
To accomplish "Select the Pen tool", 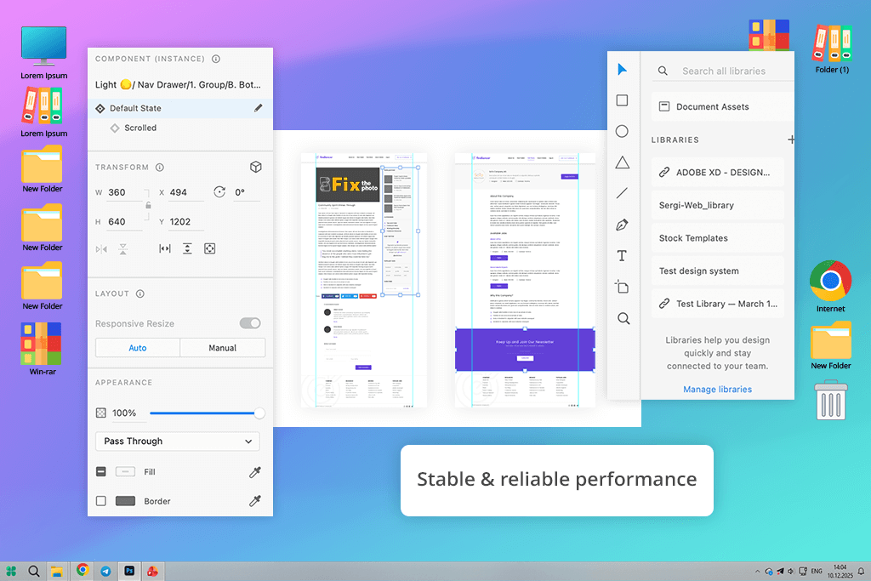I will 622,225.
